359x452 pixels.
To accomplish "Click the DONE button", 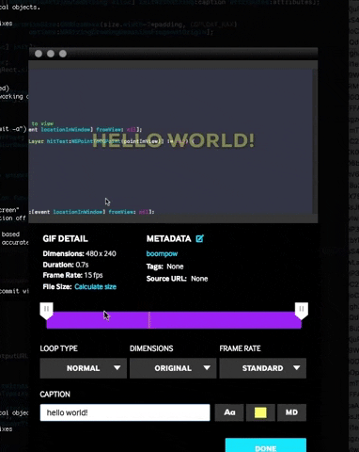I will (266, 445).
